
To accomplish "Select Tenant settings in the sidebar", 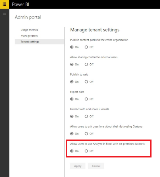I will pos(39,42).
